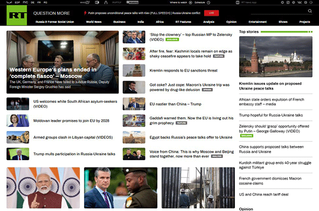The image size is (319, 211).
Task: Open Kurdish militant group ends 40-year struggle
Action: pyautogui.click(x=275, y=165)
